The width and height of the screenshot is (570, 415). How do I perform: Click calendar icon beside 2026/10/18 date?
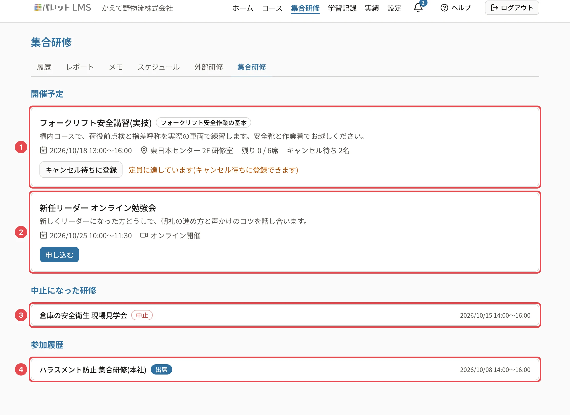[x=44, y=150]
